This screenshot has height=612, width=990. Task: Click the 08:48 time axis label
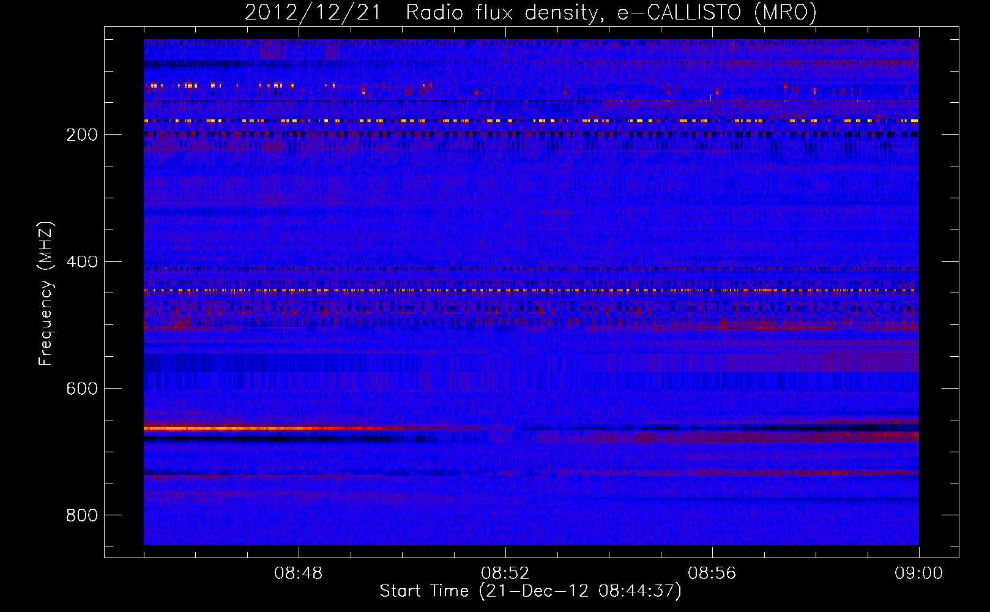pyautogui.click(x=298, y=573)
